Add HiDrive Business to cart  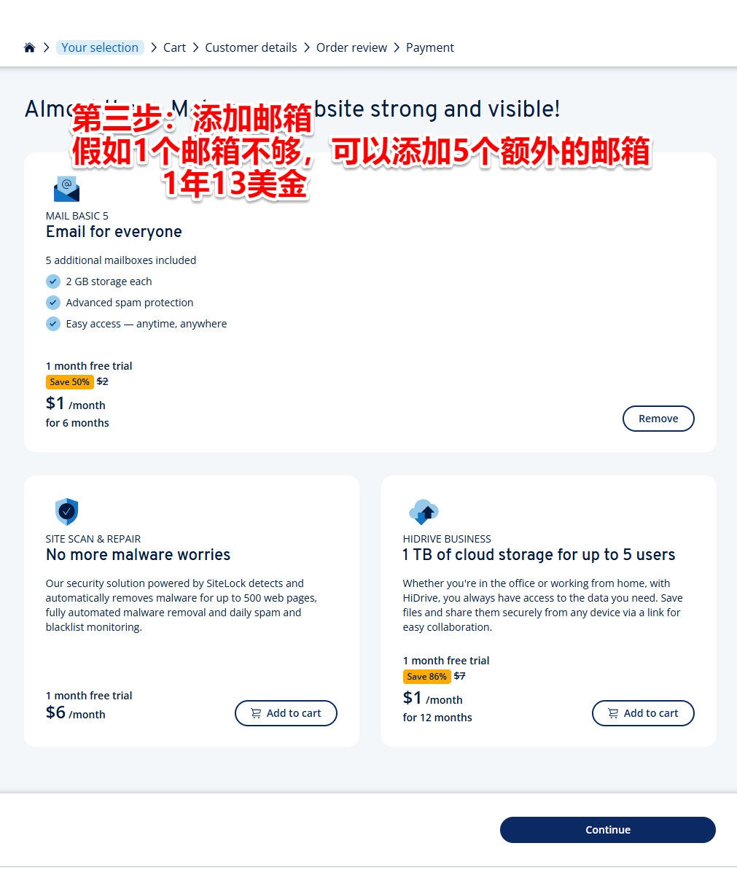[x=643, y=713]
